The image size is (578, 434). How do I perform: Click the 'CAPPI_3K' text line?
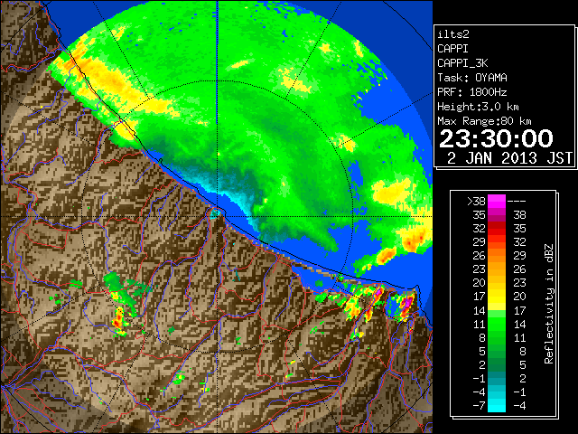click(462, 63)
